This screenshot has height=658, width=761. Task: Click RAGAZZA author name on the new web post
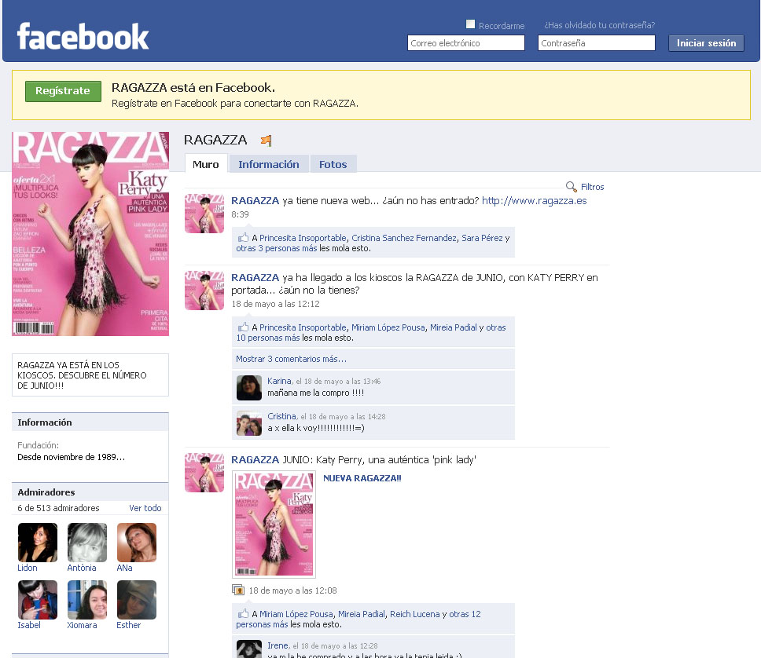(256, 201)
